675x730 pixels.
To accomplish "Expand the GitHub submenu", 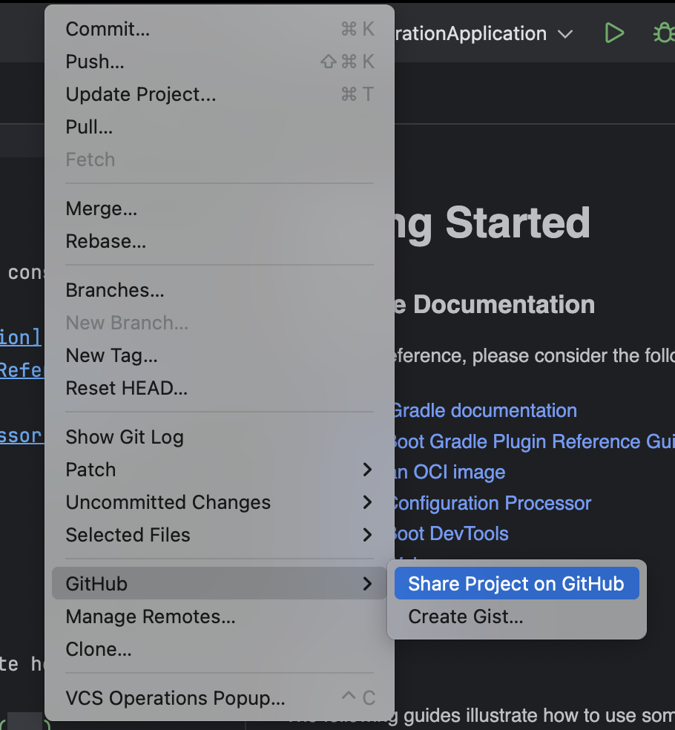I will (x=220, y=583).
